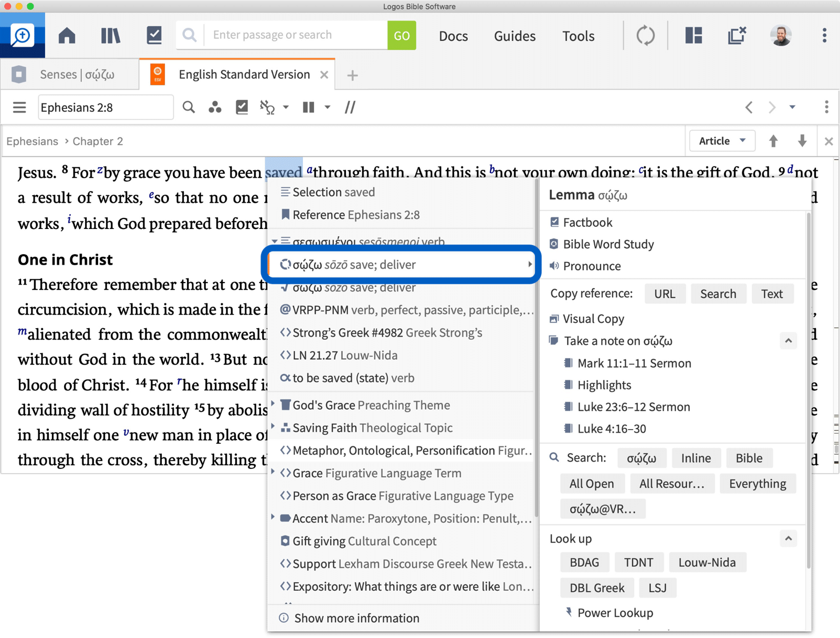
Task: Open the resource panel kebab menu
Action: click(826, 107)
